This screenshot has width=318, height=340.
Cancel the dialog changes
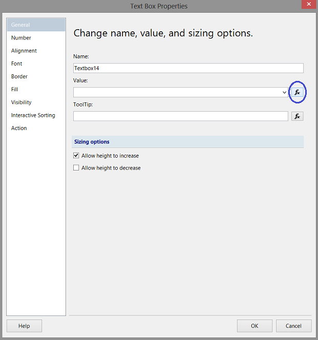click(293, 326)
